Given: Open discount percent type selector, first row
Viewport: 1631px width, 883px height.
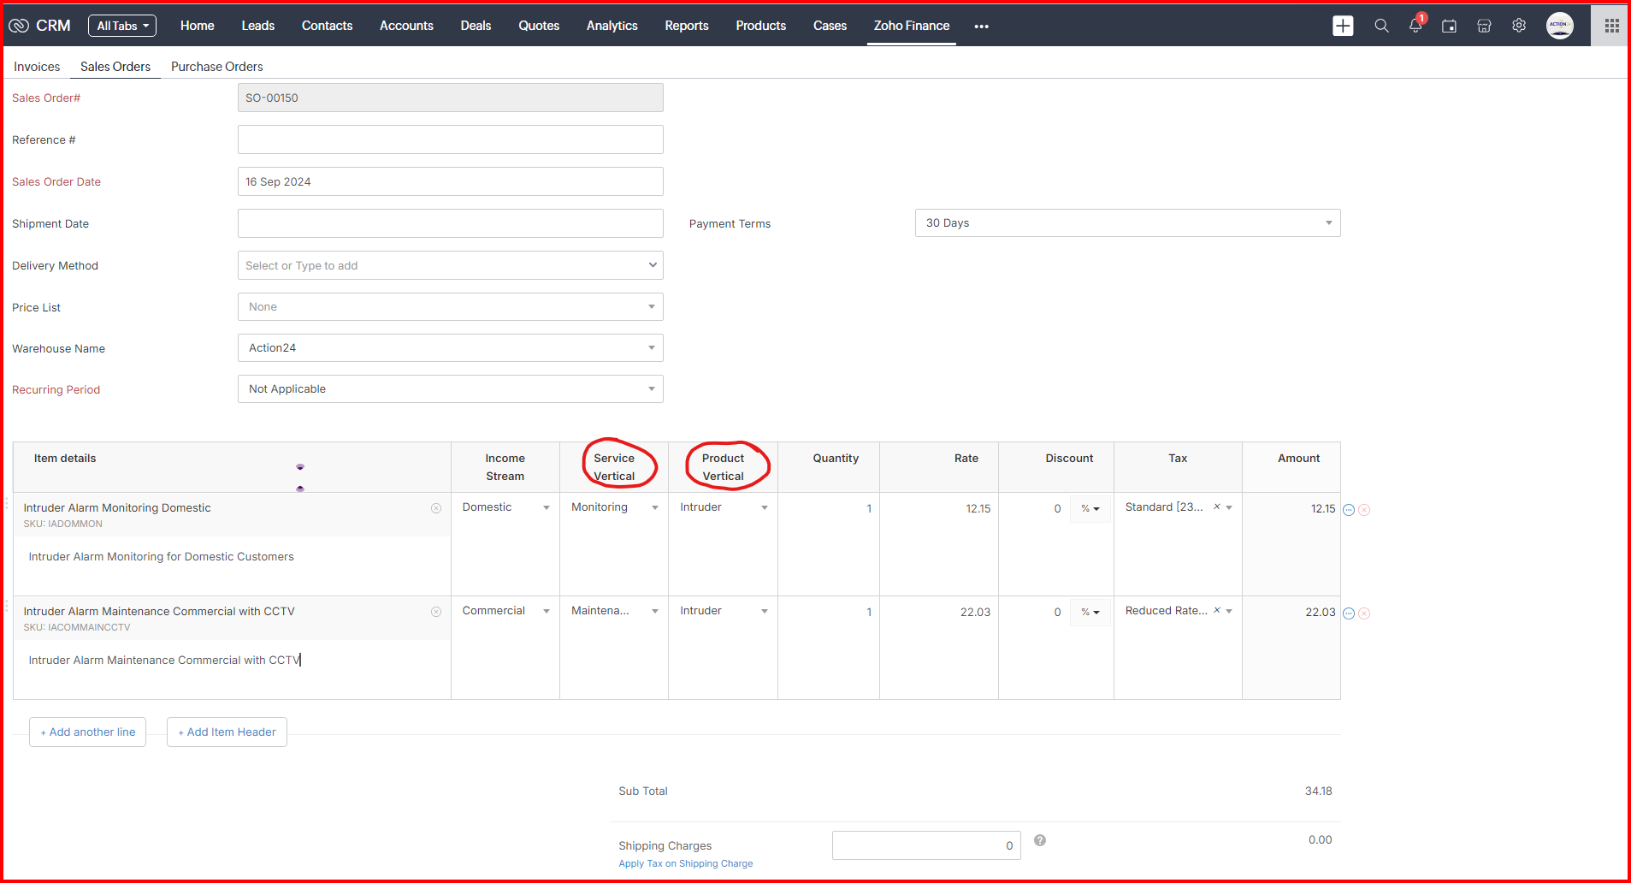Looking at the screenshot, I should 1090,509.
